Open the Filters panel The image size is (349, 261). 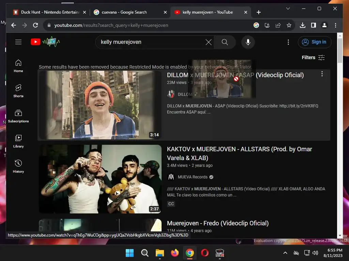(x=313, y=57)
